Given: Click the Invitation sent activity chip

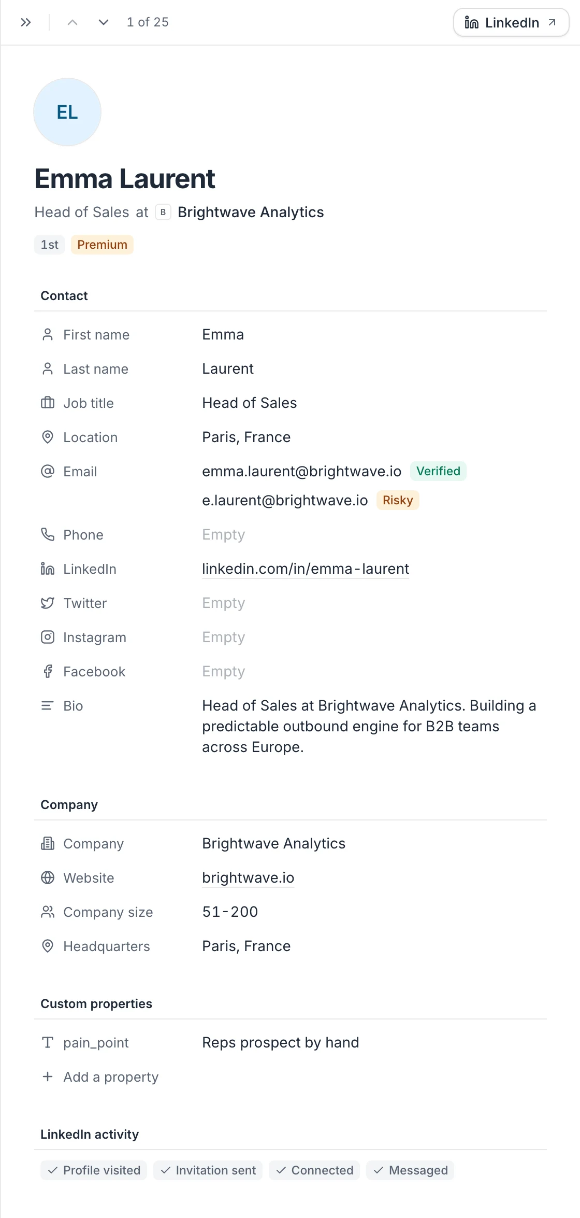Looking at the screenshot, I should [x=208, y=1170].
